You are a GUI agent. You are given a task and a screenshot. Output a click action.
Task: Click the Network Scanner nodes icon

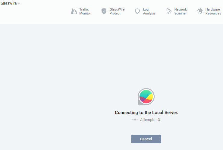tap(169, 11)
